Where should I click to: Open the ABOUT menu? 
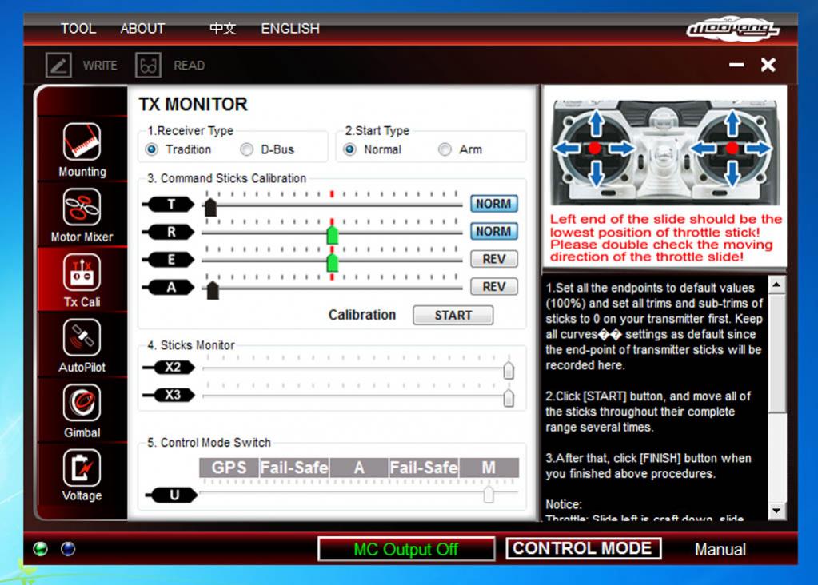click(x=142, y=29)
